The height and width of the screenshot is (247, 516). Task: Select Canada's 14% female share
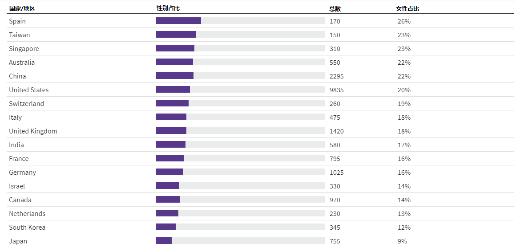(404, 200)
